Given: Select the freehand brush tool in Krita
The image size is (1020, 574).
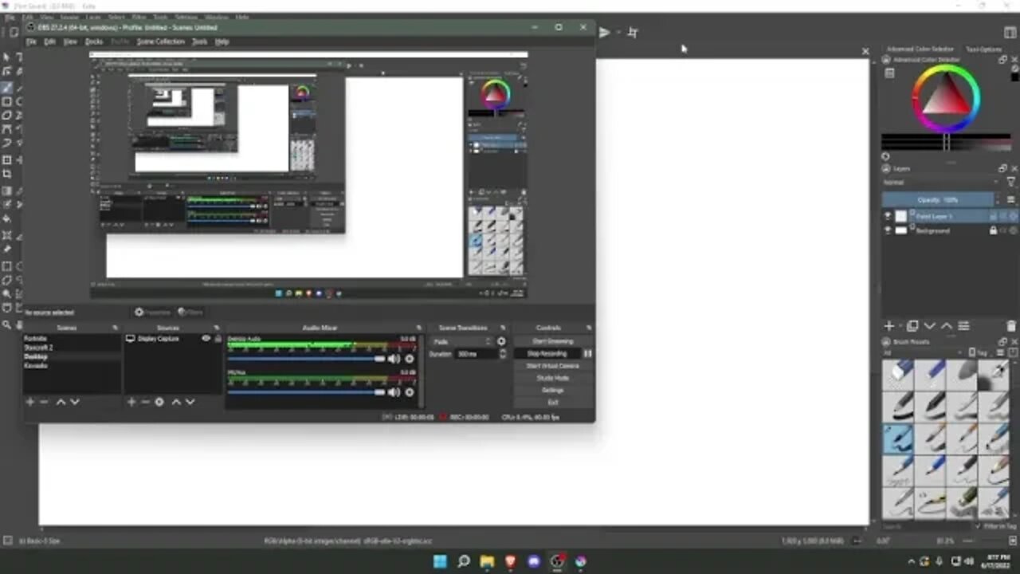Looking at the screenshot, I should pyautogui.click(x=6, y=88).
